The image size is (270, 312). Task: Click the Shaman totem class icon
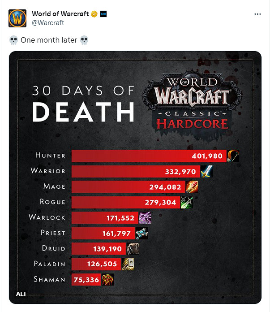(x=107, y=280)
